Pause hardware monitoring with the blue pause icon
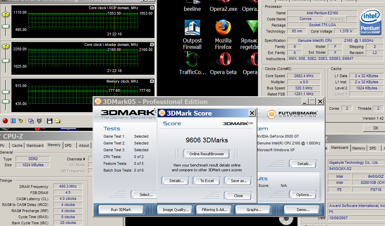The height and width of the screenshot is (226, 385). point(13,121)
